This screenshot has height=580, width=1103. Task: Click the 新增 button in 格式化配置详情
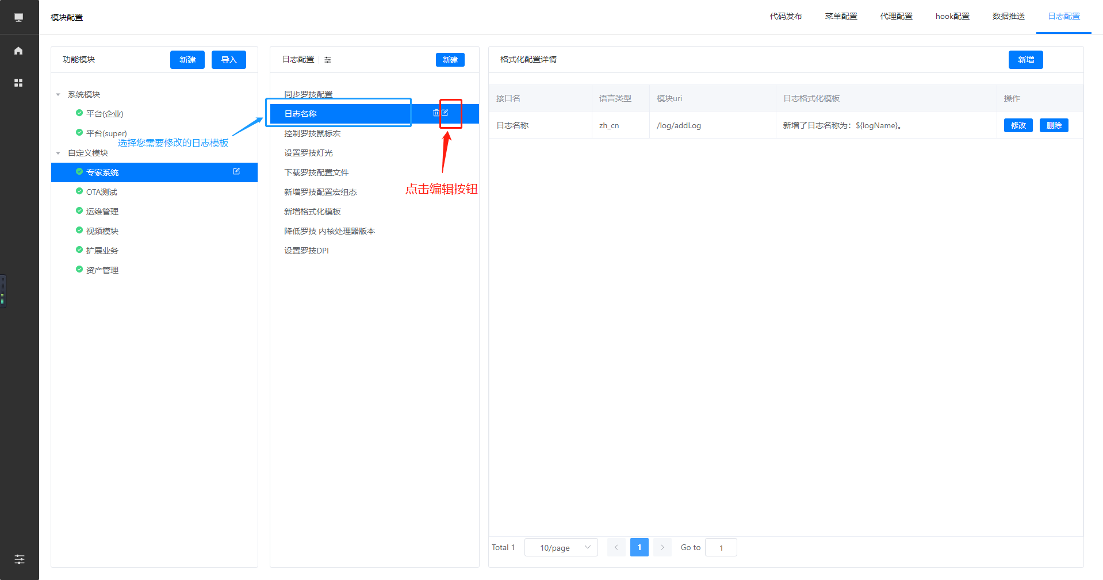[x=1025, y=60]
